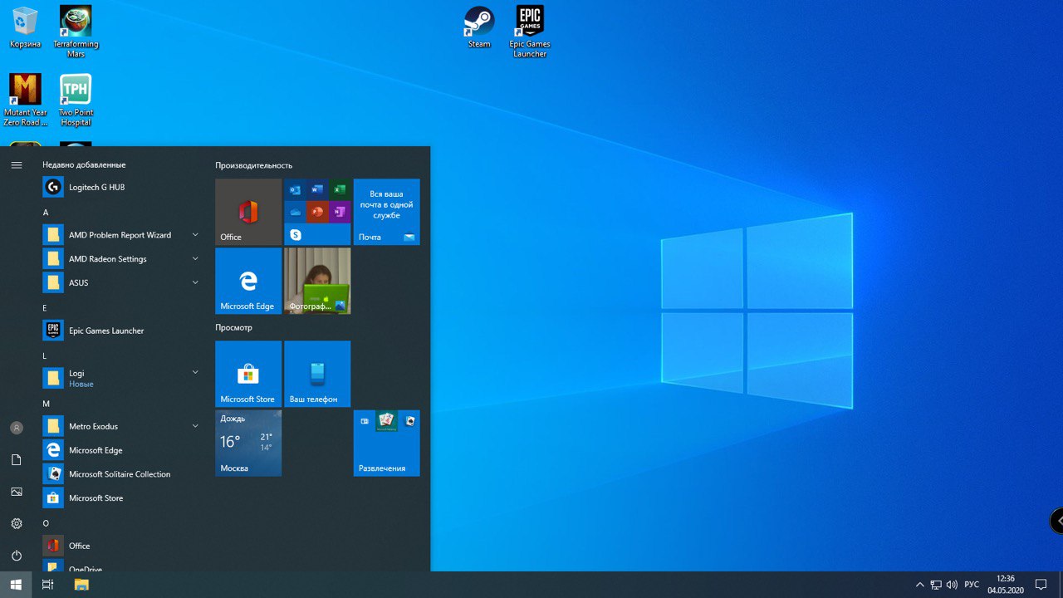Open the Mail (Почта) tile
The image size is (1063, 598).
[x=386, y=212]
